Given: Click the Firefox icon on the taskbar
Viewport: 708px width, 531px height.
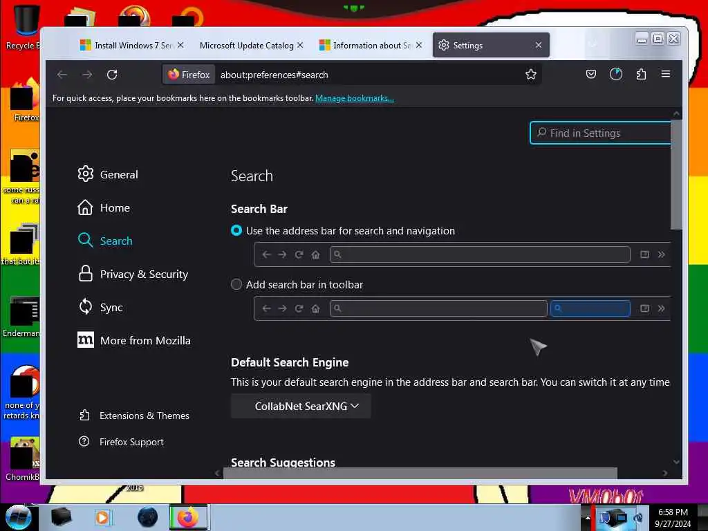Looking at the screenshot, I should 189,517.
